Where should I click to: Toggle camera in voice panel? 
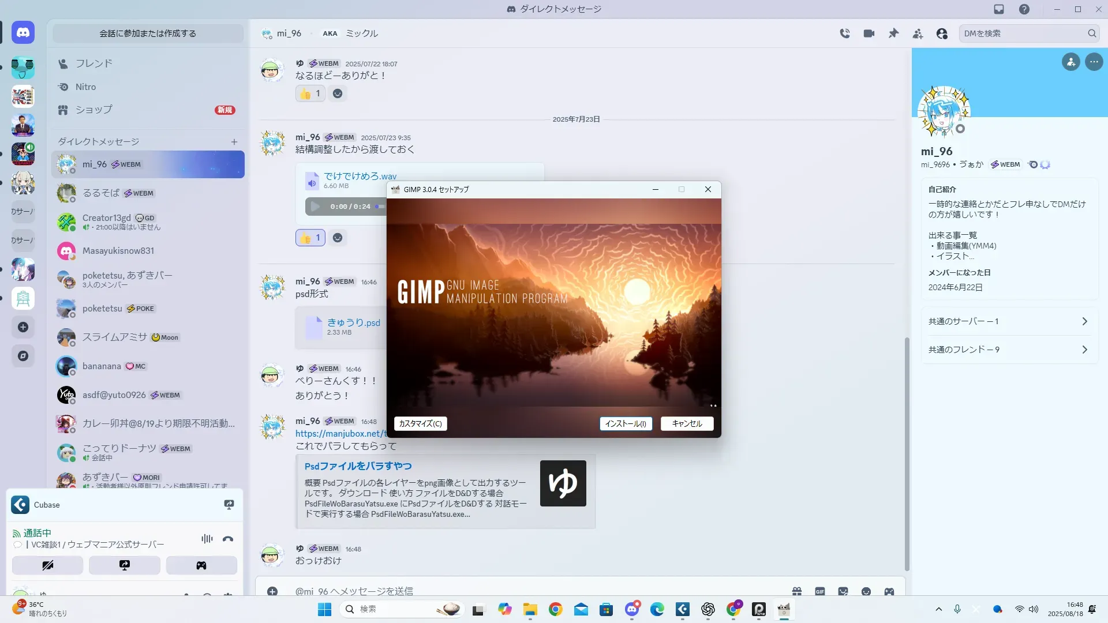47,565
